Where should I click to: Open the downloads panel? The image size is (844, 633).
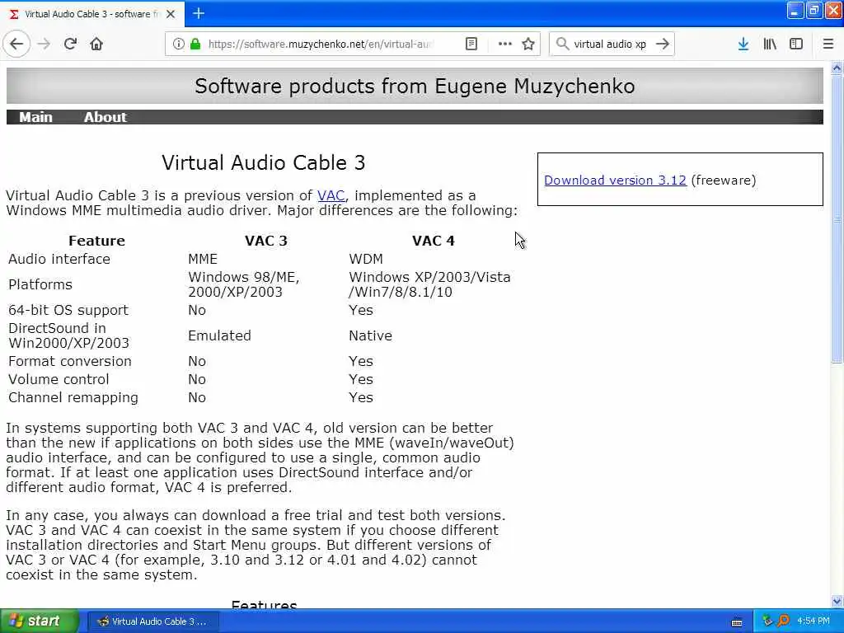743,44
